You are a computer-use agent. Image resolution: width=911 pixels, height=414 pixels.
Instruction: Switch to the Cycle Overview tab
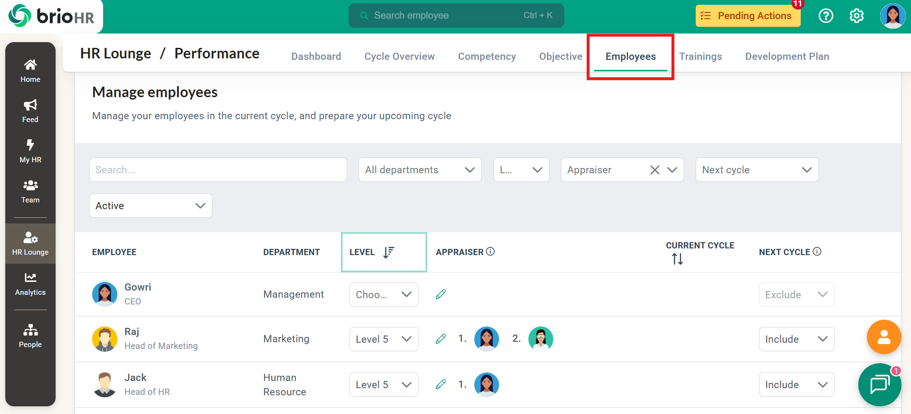pyautogui.click(x=399, y=56)
